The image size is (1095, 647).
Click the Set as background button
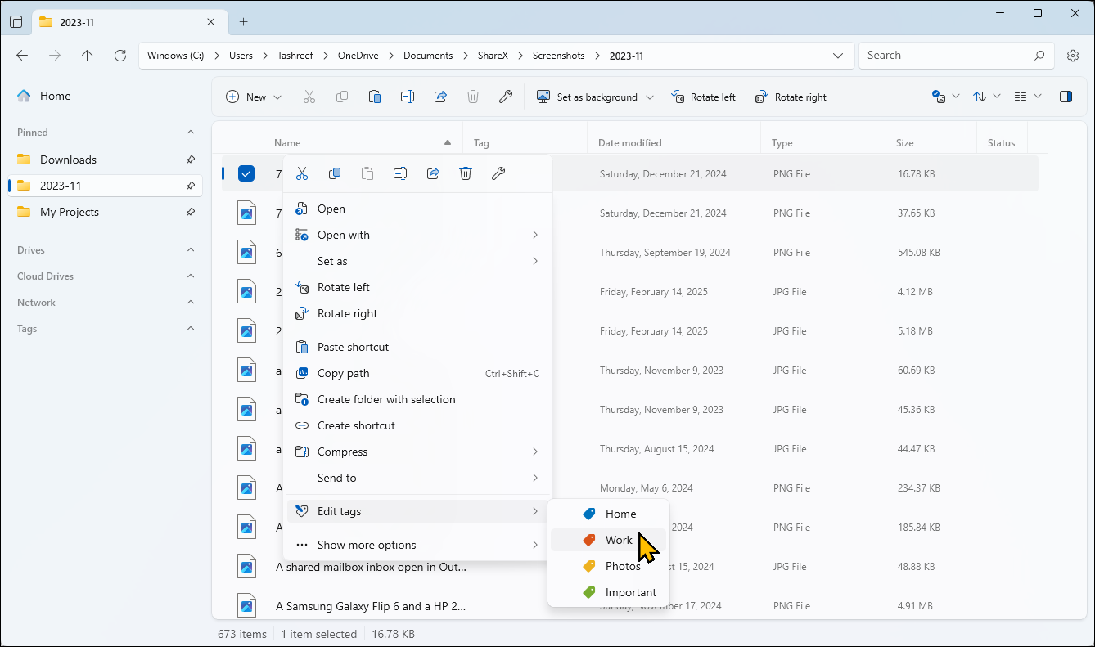[588, 97]
